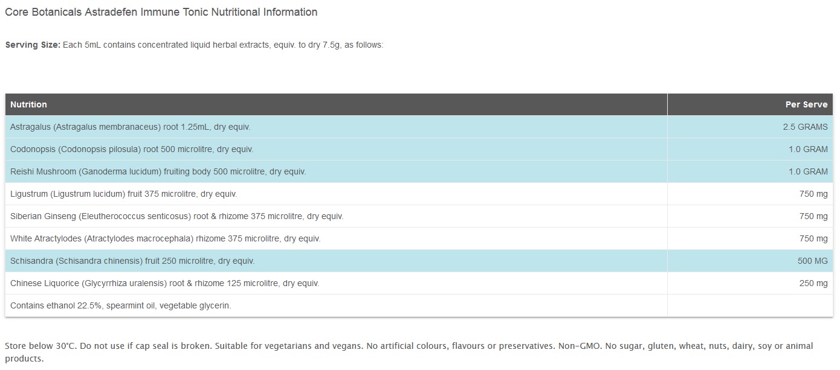Image resolution: width=840 pixels, height=370 pixels.
Task: Click the White Atractylodes 750 mg value
Action: (813, 238)
